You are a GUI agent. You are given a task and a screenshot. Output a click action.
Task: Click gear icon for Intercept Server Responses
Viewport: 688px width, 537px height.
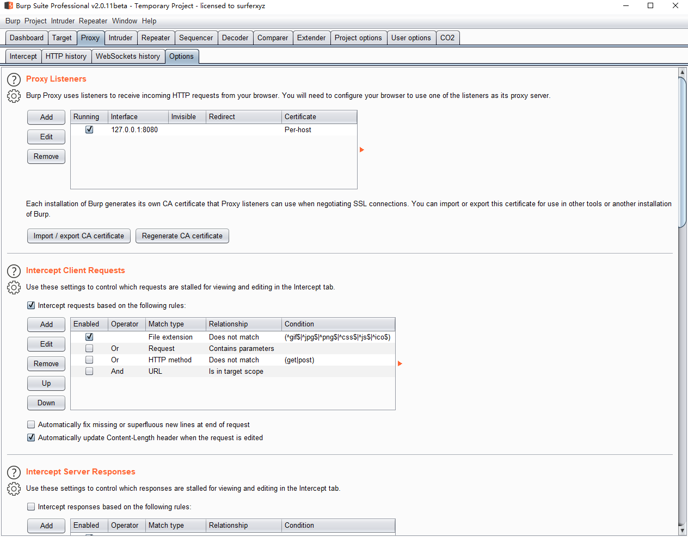(14, 489)
